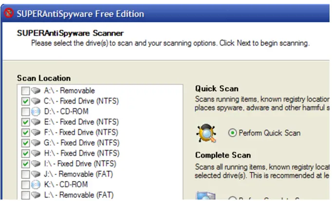Screen dimensions: 332x201
Task: Click the 'G:\ - Fixed Drive (NTFS)' label
Action: click(x=81, y=143)
